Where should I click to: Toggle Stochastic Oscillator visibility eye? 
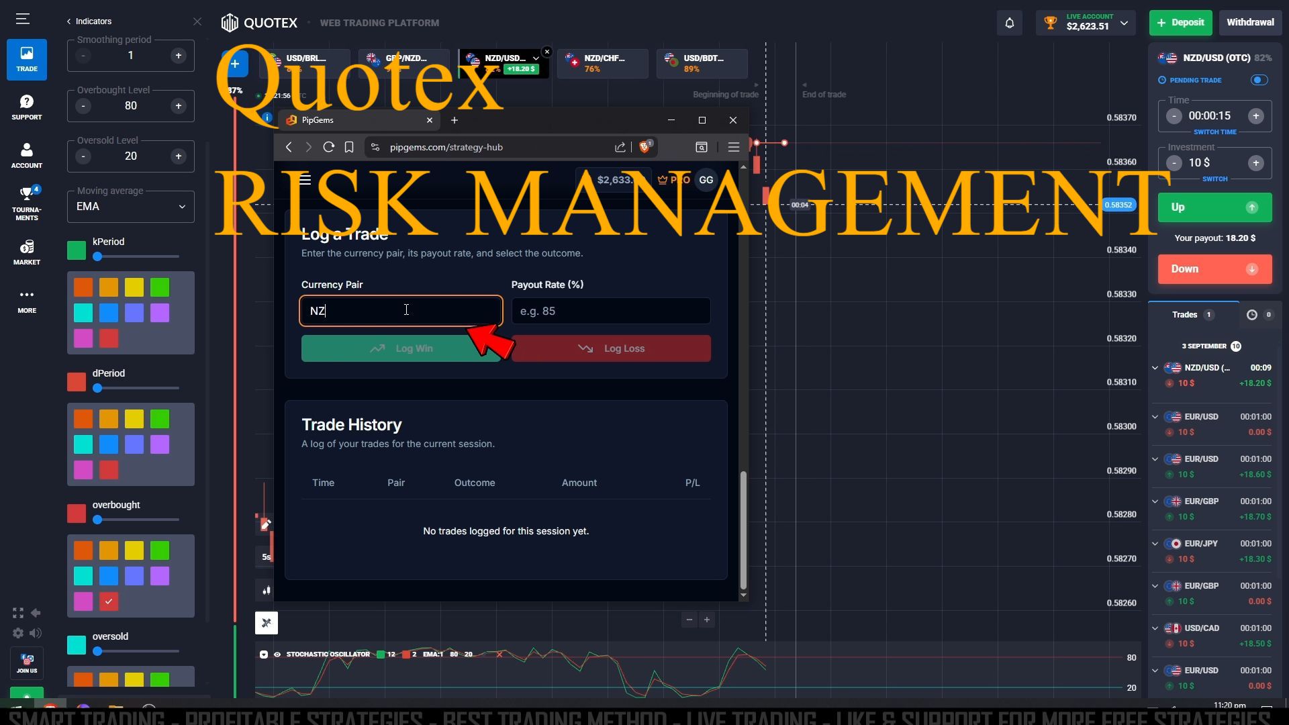[x=277, y=655]
